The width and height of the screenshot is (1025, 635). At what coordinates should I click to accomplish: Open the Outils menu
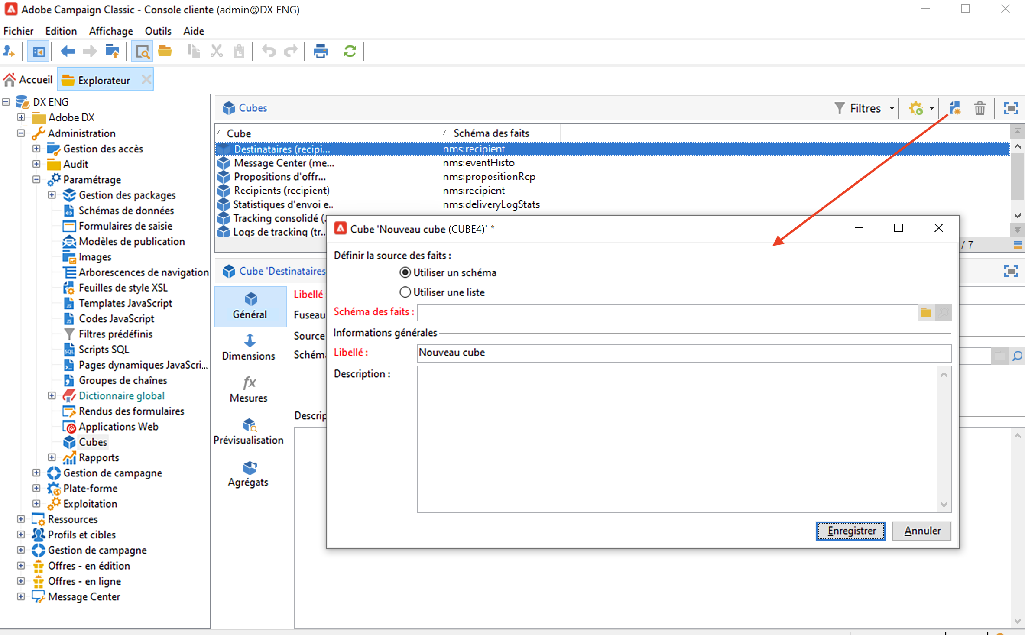[x=158, y=31]
